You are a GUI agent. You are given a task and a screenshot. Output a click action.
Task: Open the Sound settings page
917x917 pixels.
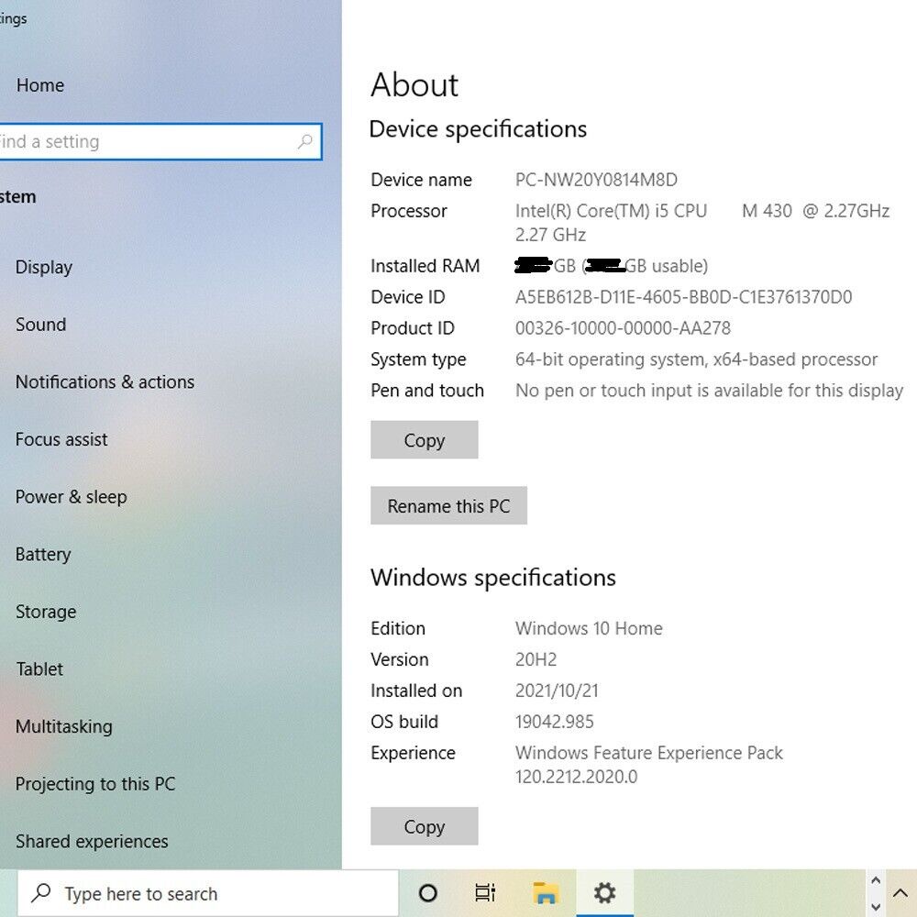click(41, 325)
